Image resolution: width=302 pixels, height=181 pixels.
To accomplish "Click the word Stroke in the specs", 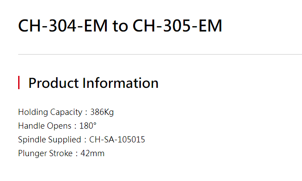I will [61, 153].
